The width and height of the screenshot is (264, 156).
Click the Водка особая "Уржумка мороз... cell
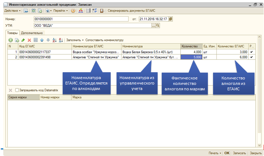pos(96,52)
